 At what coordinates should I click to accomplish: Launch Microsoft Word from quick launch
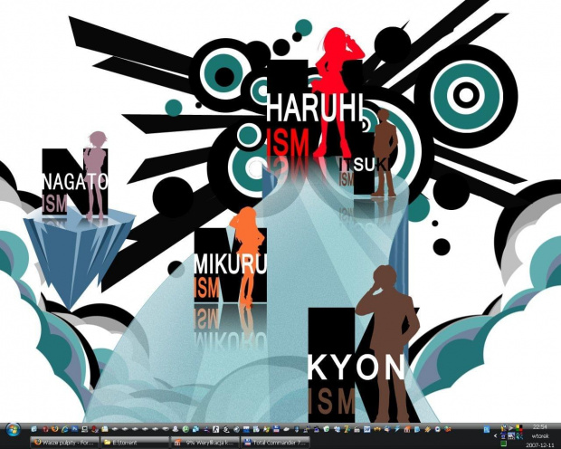point(367,429)
